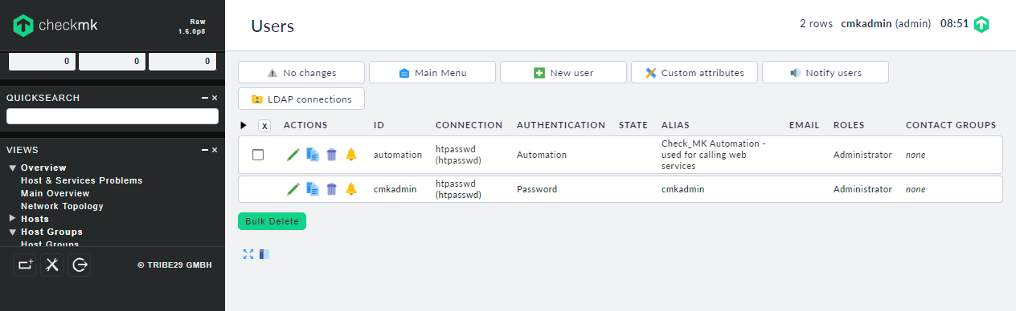
Task: Click the third tactical overview counter box
Action: click(182, 61)
